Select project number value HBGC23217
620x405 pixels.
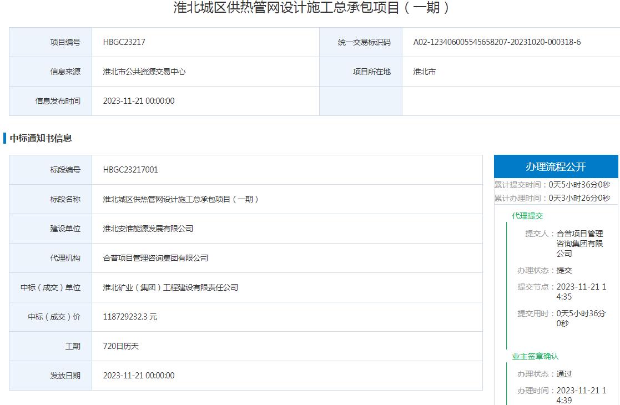[x=124, y=42]
